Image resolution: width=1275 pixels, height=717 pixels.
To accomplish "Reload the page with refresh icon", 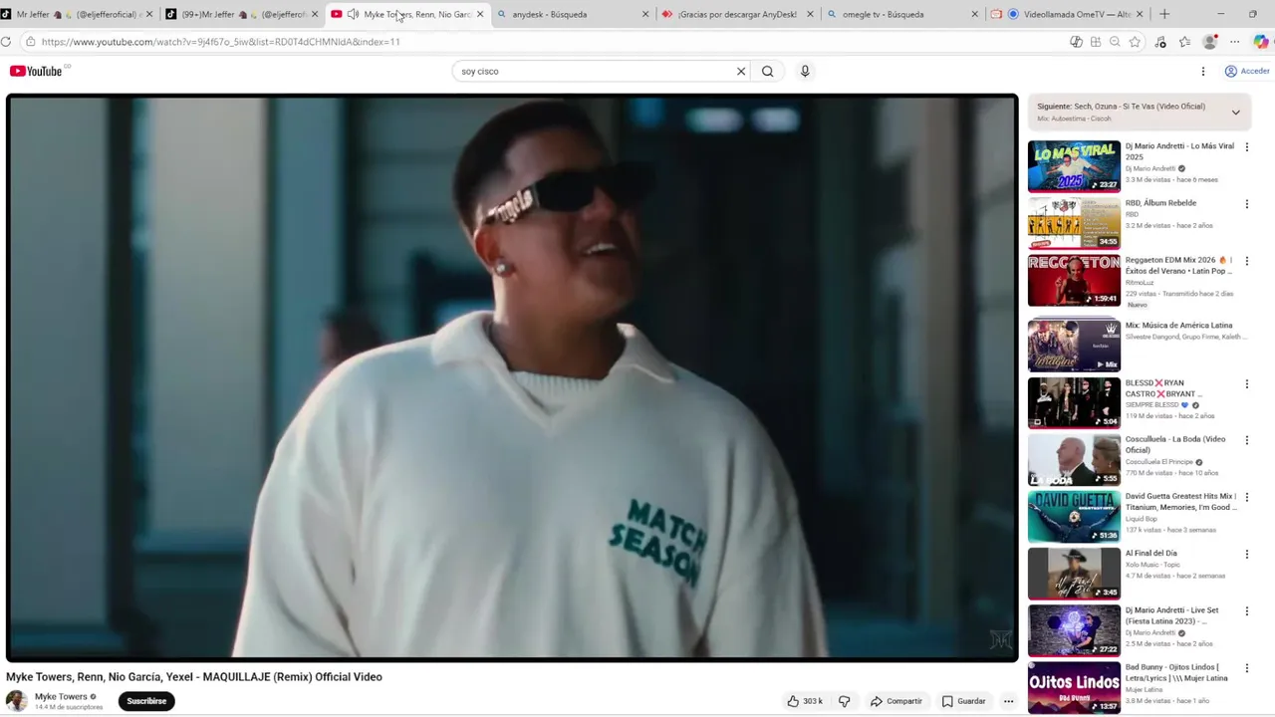I will click(7, 42).
